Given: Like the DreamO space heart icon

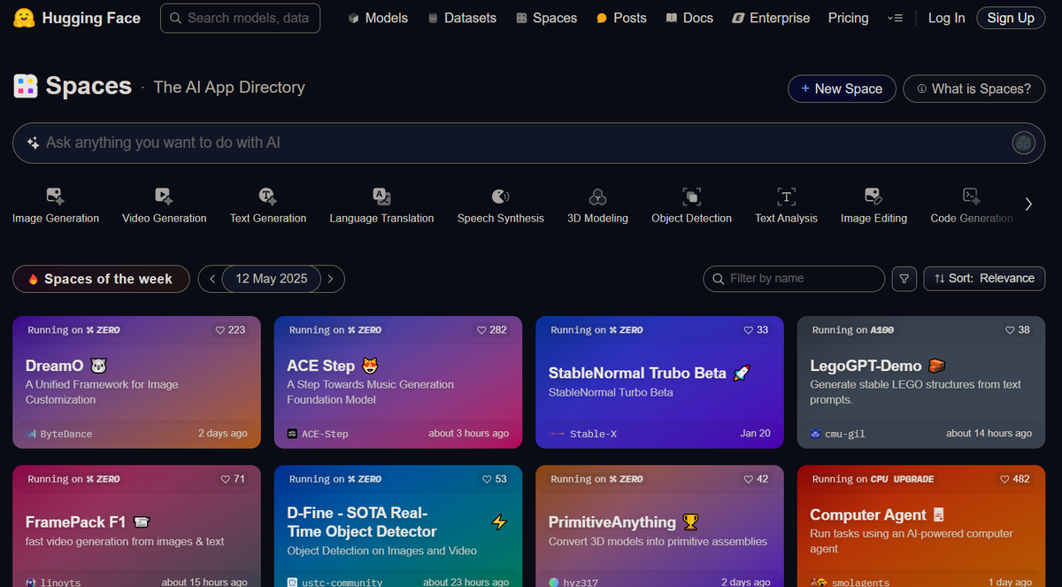Looking at the screenshot, I should 220,330.
